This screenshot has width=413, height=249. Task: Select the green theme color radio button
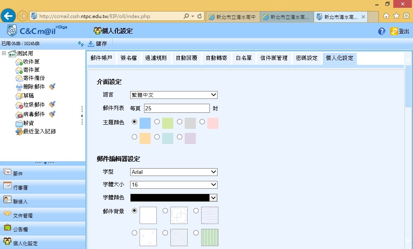click(x=157, y=122)
